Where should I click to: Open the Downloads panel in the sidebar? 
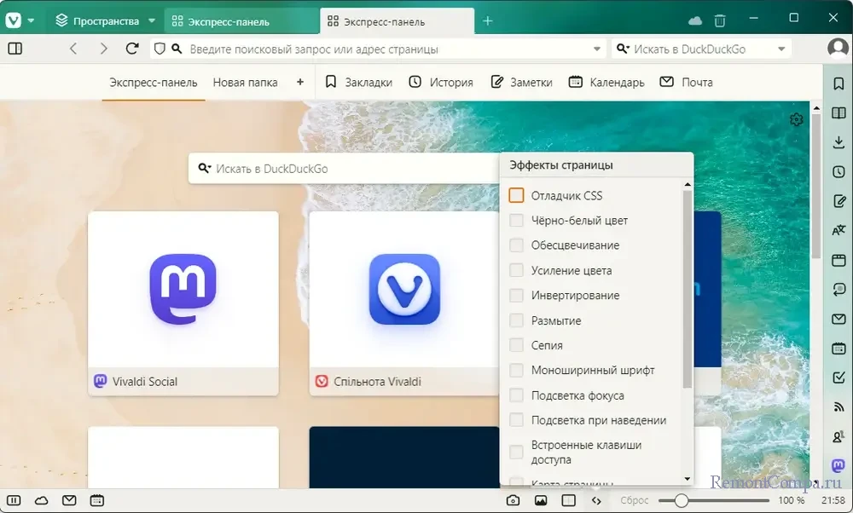[838, 141]
